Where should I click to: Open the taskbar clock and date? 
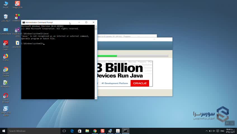pos(231,131)
